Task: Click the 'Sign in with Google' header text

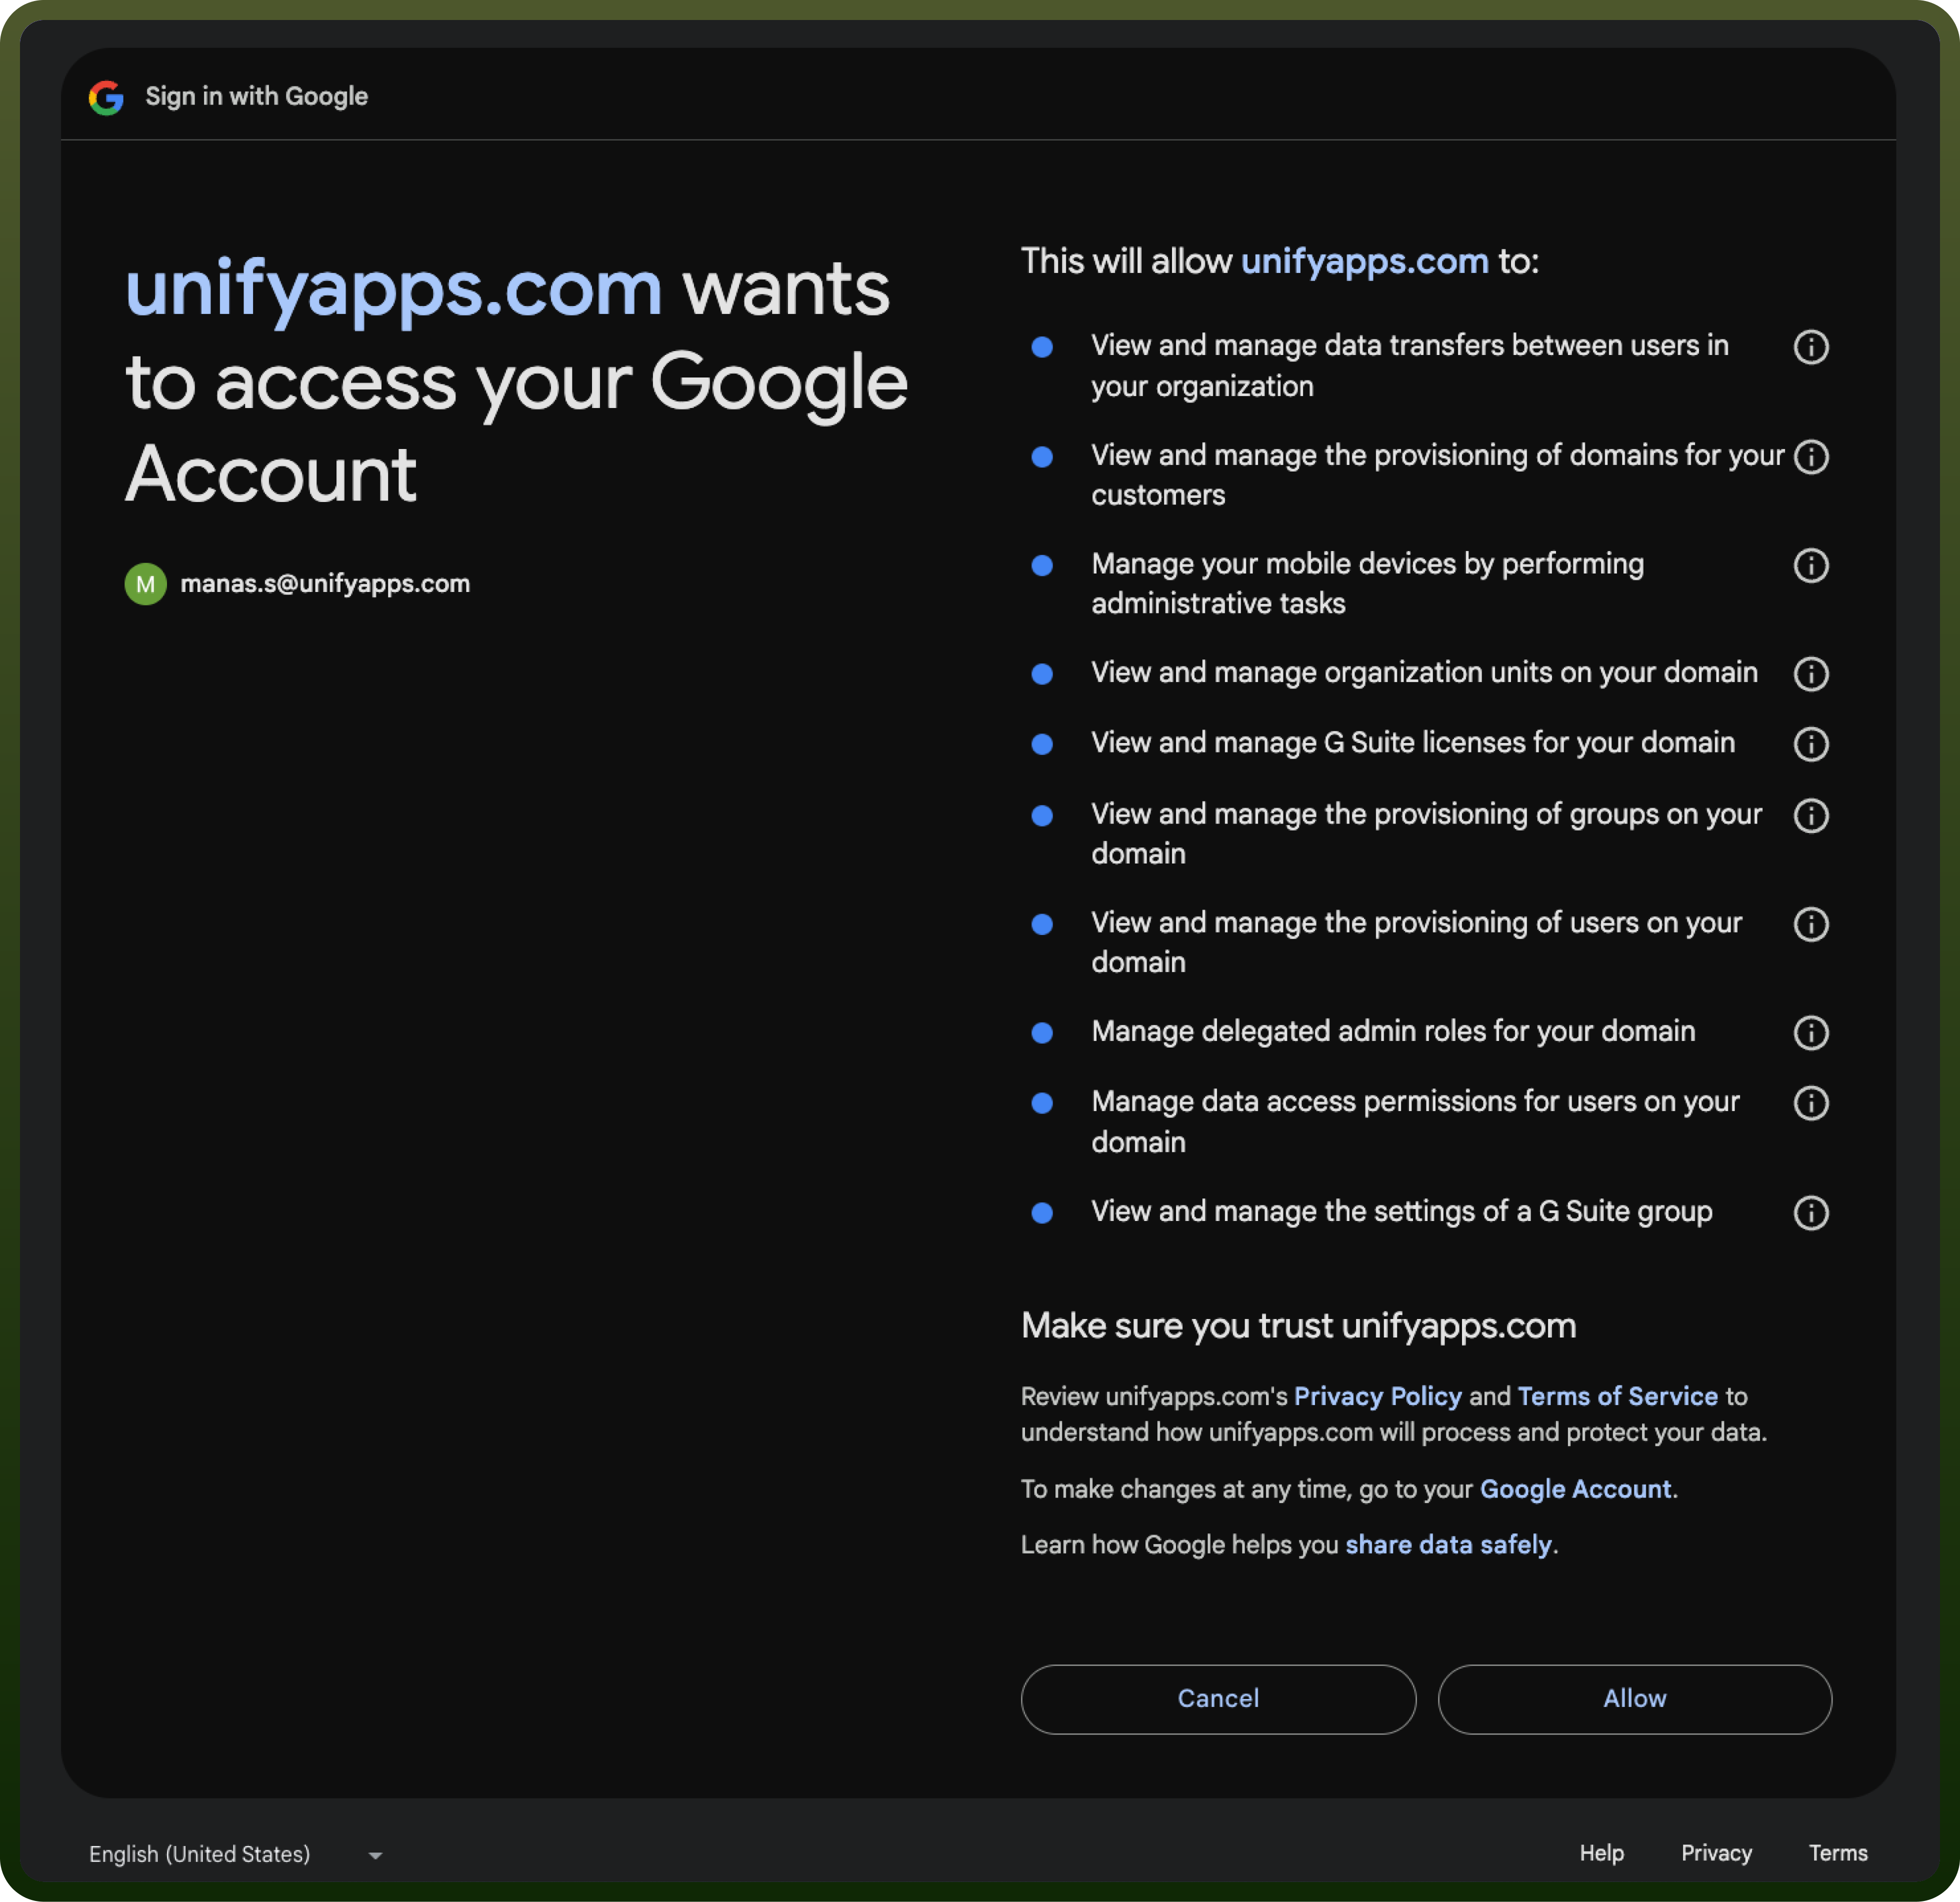Action: 257,96
